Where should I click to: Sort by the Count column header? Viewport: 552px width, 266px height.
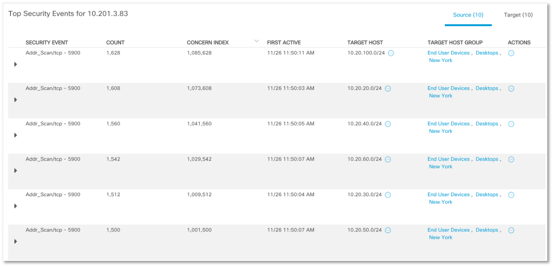click(115, 43)
